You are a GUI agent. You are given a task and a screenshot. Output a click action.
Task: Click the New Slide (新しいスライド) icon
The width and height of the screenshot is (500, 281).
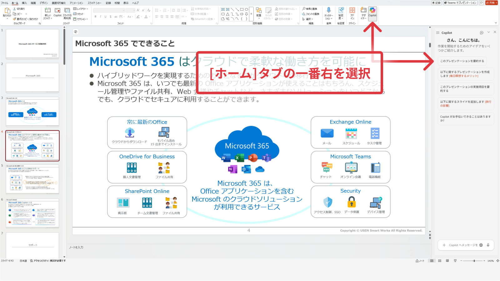click(48, 11)
